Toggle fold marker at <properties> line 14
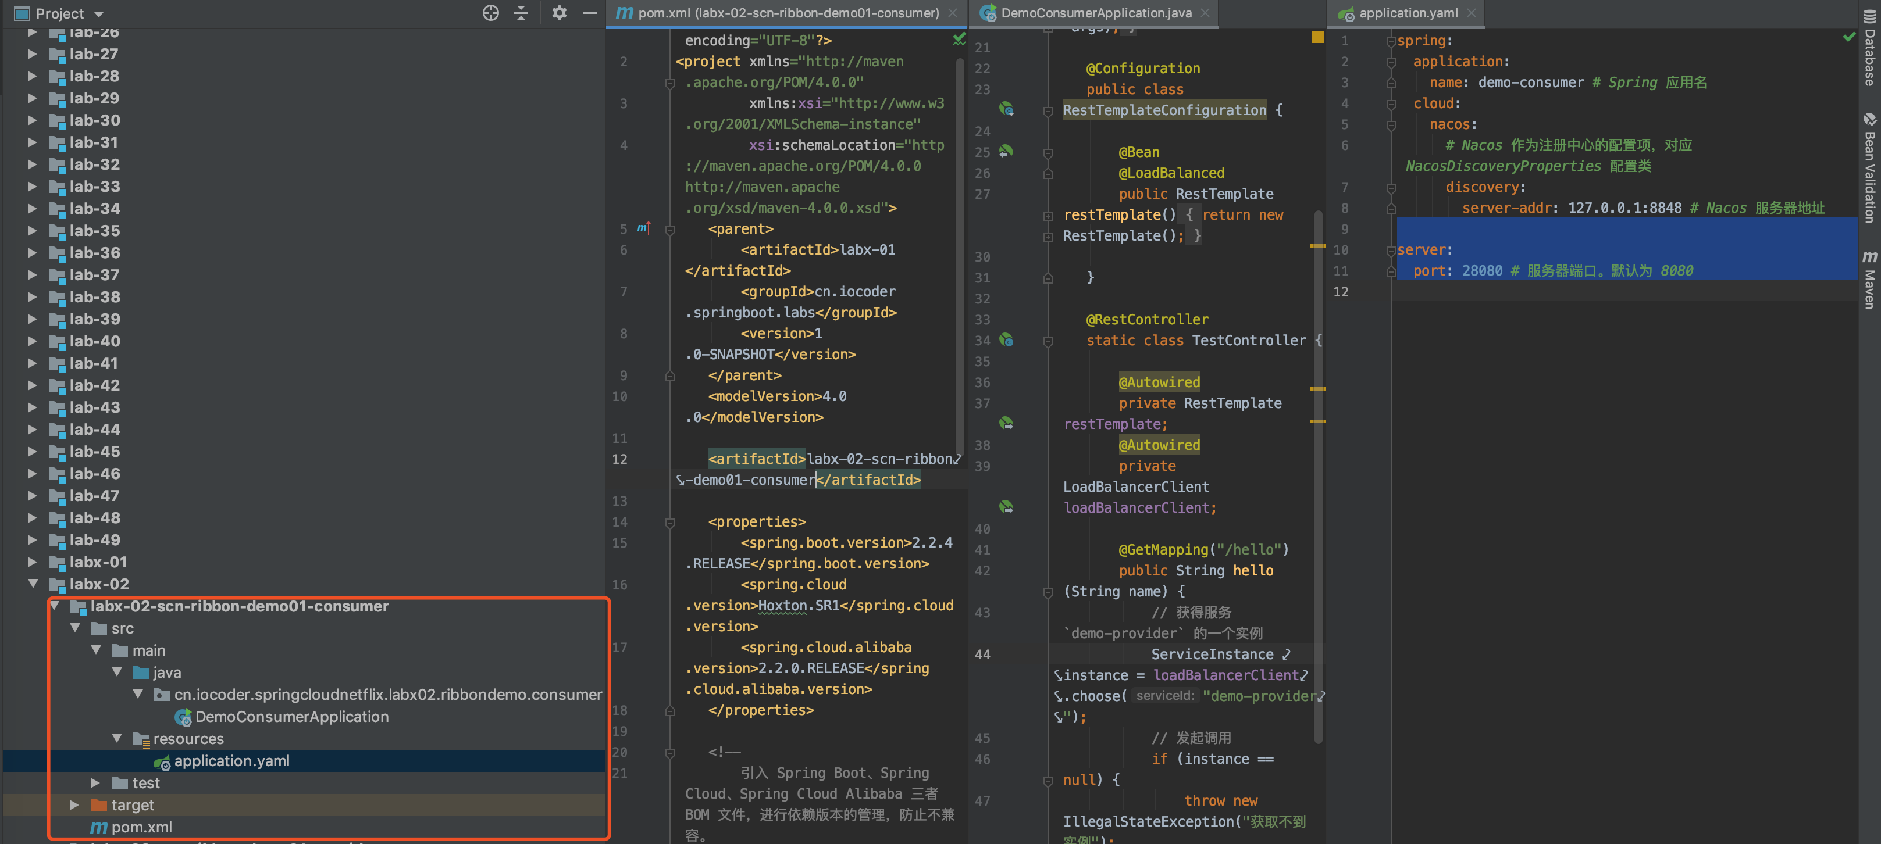This screenshot has width=1881, height=844. click(669, 523)
